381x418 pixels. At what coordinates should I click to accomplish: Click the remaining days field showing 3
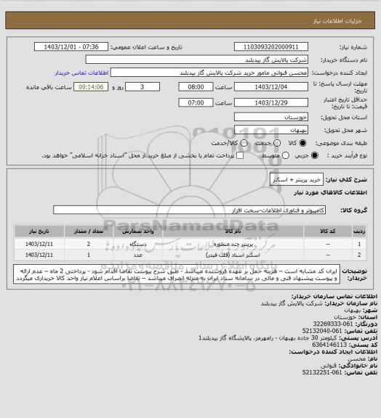[143, 87]
